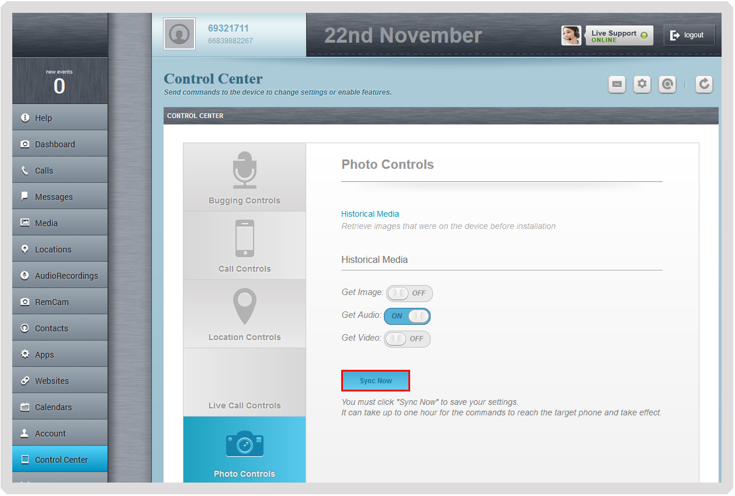This screenshot has height=496, width=735.
Task: Click the new events counter box
Action: pyautogui.click(x=60, y=81)
